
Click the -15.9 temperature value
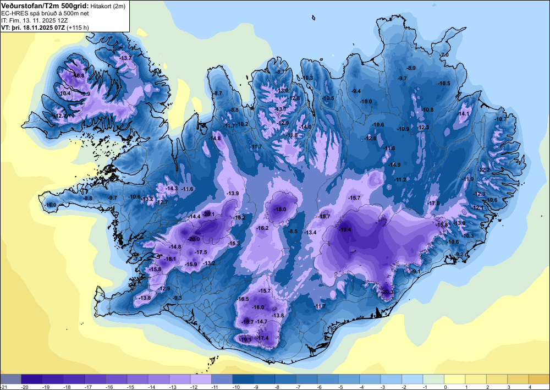click(x=191, y=264)
